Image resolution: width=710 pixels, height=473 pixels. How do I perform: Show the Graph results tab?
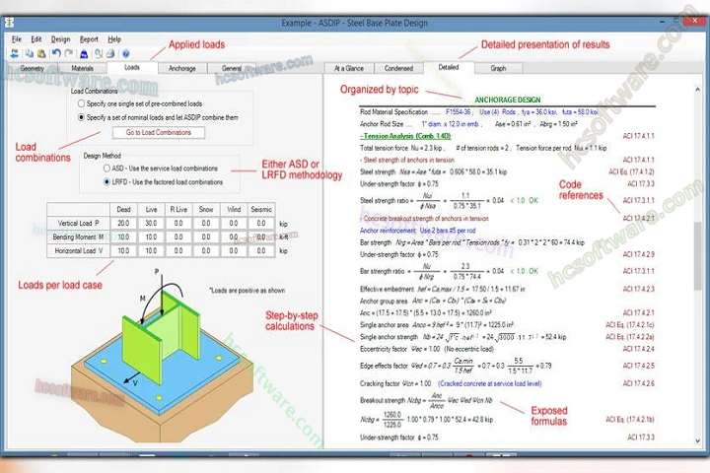[x=498, y=68]
